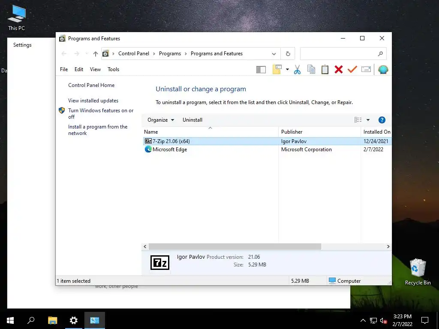Click the horizontal scrollbar thumb
Screen dimensions: 439x329
pos(235,246)
